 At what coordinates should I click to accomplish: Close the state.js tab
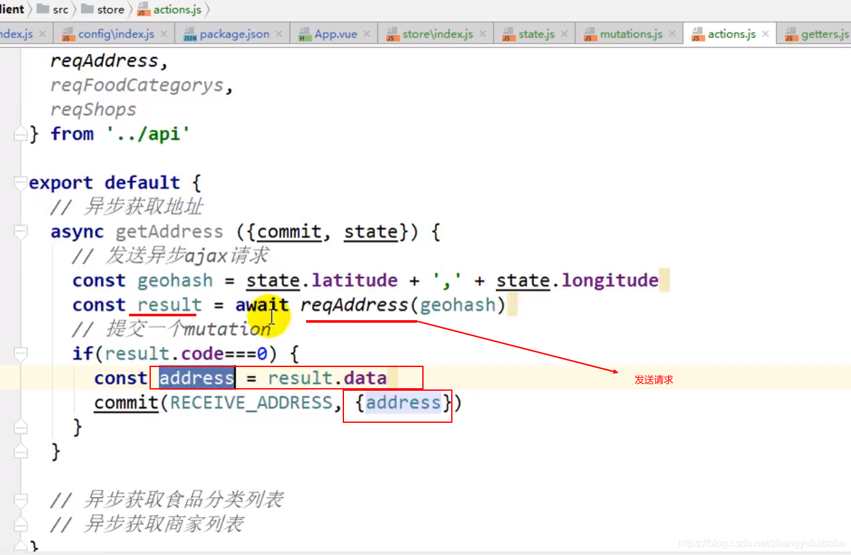click(x=563, y=34)
